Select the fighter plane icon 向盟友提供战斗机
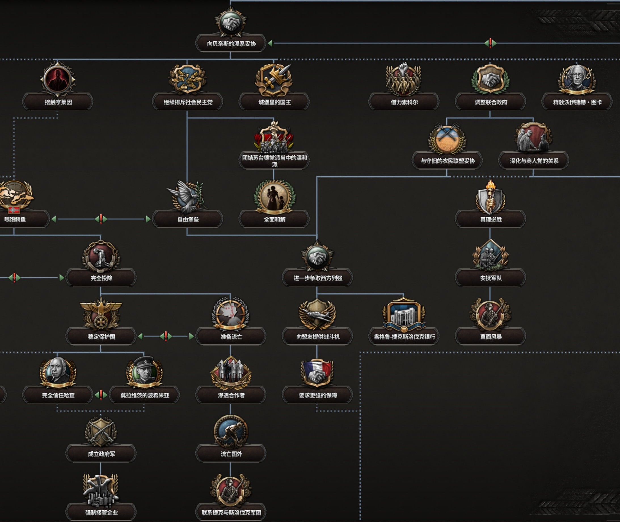The width and height of the screenshot is (620, 522). (317, 314)
